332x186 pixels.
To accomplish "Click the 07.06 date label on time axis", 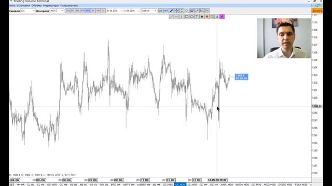I will tap(93, 180).
